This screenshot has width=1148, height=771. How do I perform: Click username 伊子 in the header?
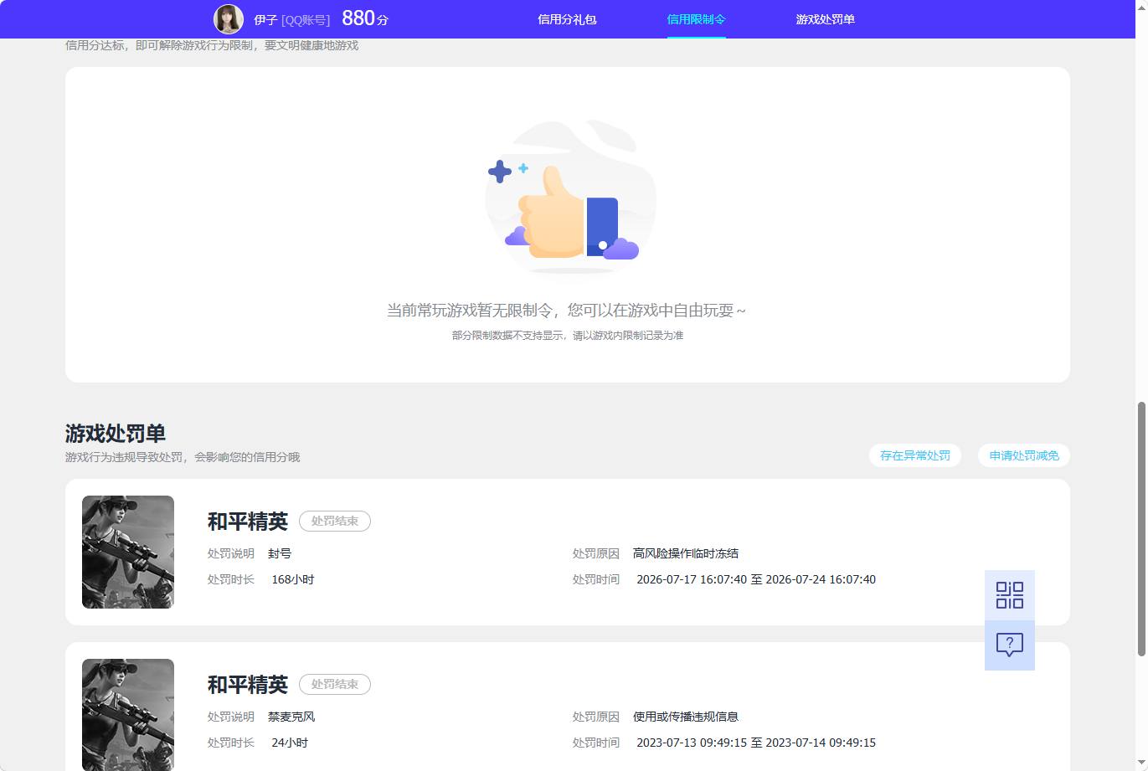point(265,19)
